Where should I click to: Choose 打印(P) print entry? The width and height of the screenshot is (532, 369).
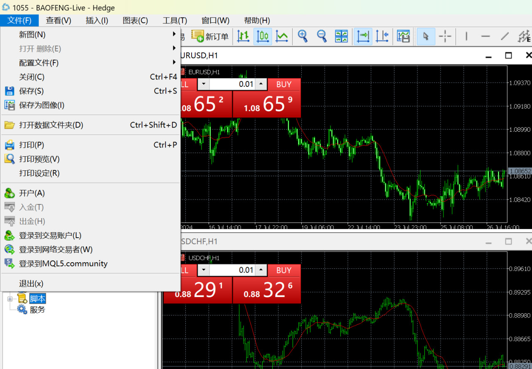point(91,145)
